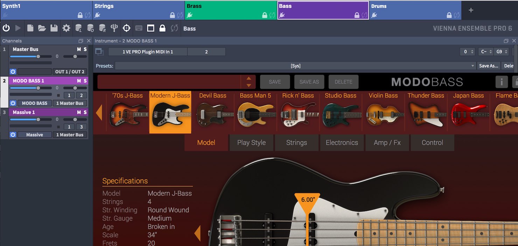Add a new instance with the plus tab
518x246 pixels.
[471, 10]
